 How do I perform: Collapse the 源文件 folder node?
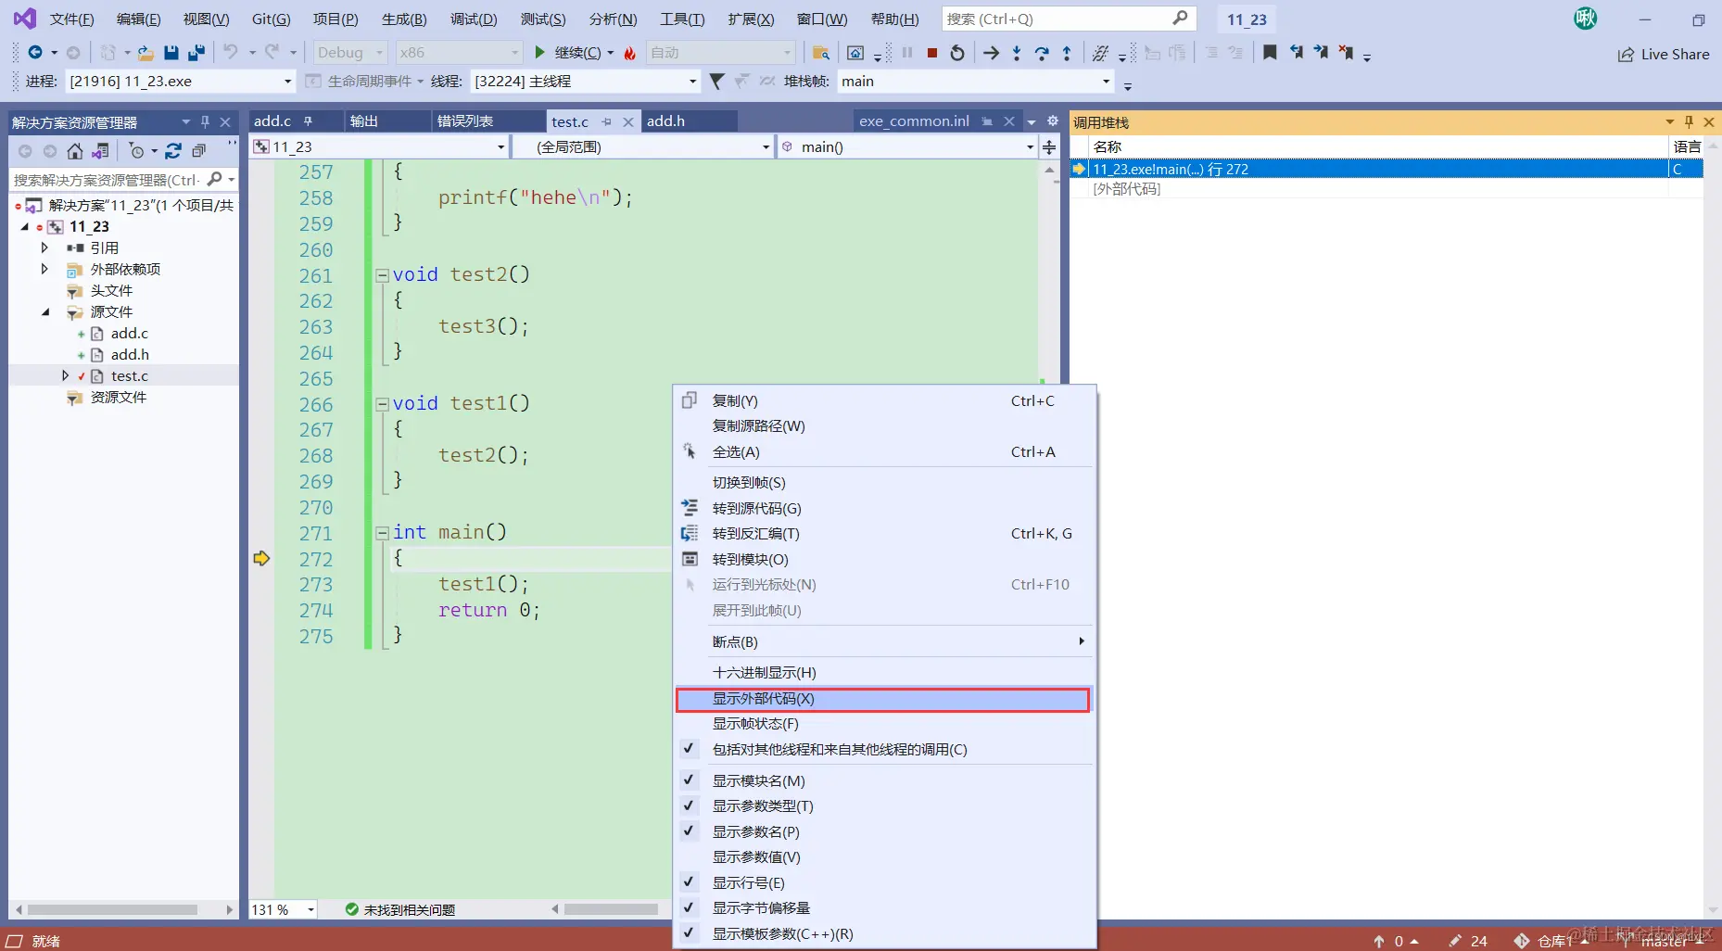[x=44, y=311]
